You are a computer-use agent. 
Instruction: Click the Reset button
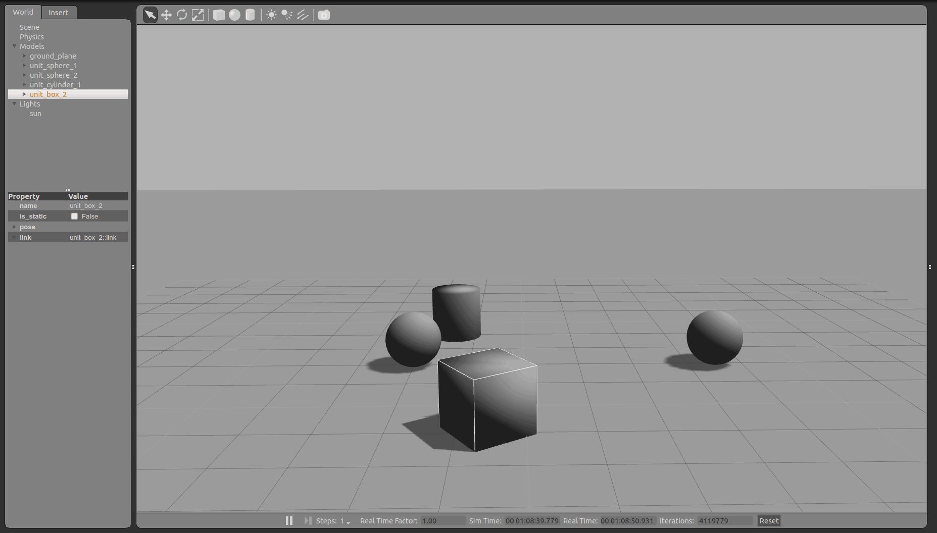[x=769, y=521]
